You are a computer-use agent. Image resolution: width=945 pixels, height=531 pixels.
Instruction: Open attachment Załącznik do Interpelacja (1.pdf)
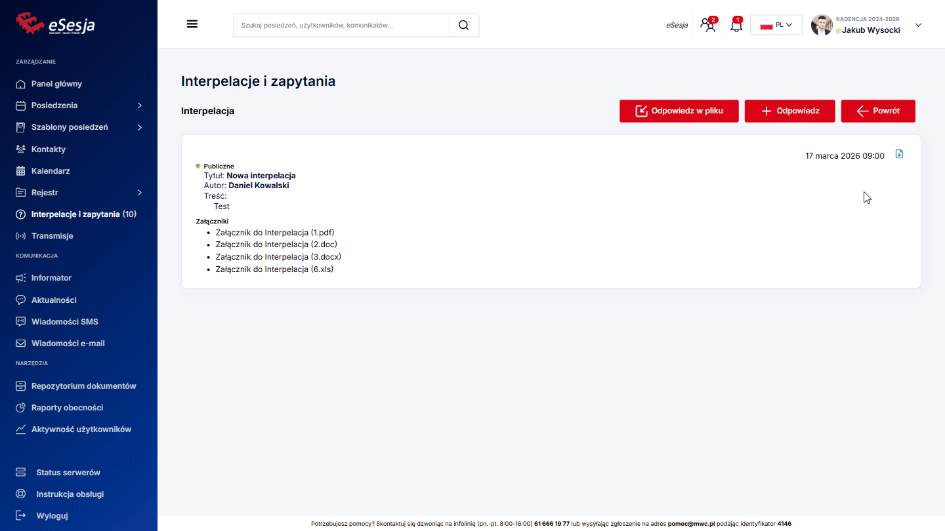coord(275,233)
